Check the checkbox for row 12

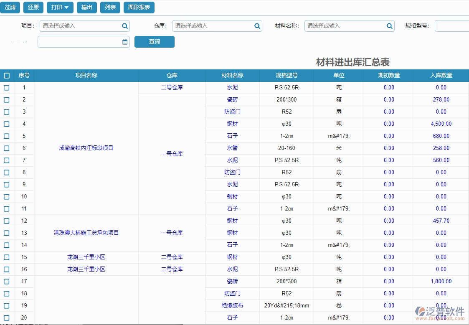point(6,221)
